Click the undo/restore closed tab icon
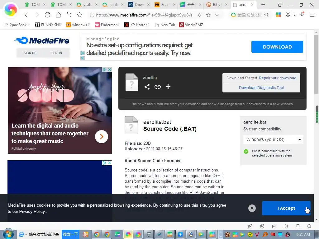Image resolution: width=319 pixels, height=239 pixels. click(69, 15)
